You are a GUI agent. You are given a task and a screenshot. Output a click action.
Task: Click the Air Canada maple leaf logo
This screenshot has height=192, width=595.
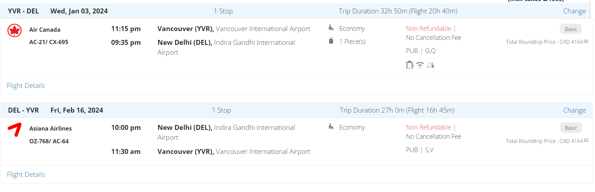[15, 31]
